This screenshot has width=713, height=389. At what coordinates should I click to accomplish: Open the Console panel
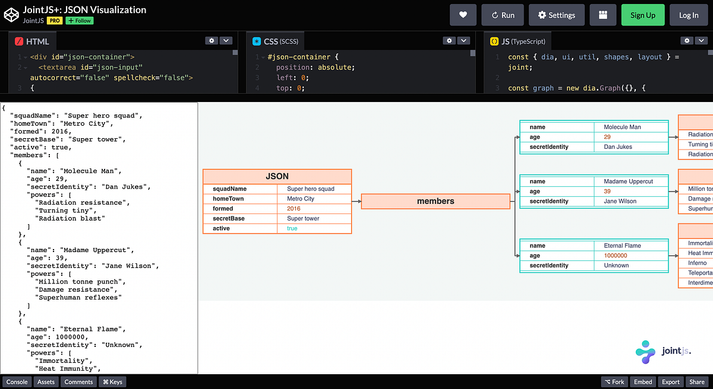click(x=16, y=381)
